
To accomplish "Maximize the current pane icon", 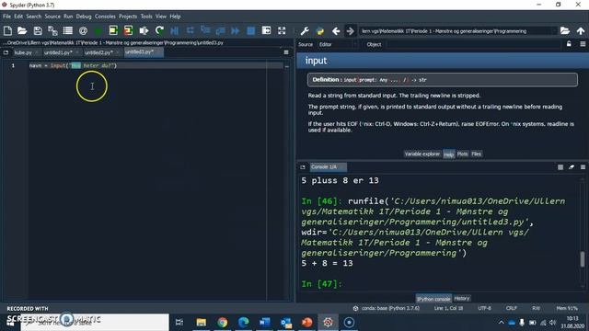I will tap(266, 30).
